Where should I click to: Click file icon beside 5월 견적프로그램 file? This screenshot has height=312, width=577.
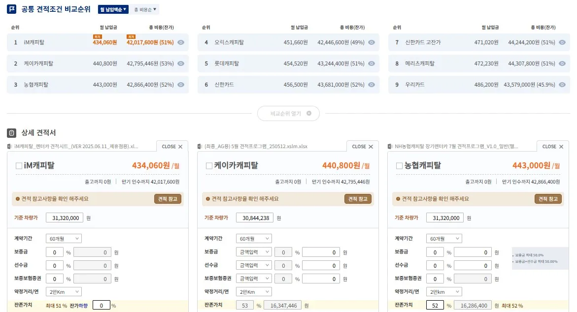200,146
